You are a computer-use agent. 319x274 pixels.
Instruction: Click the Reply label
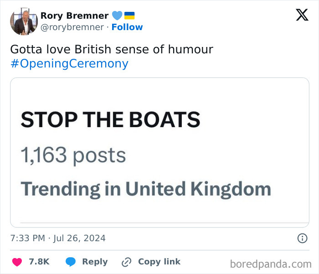(95, 262)
